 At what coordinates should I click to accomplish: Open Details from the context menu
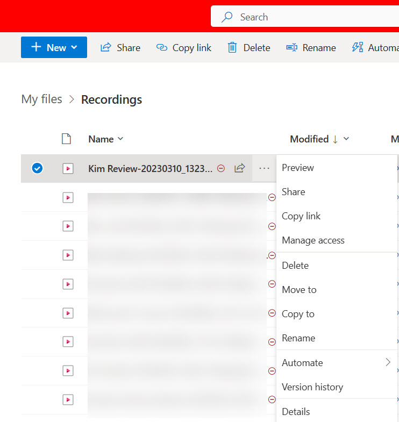337,411
